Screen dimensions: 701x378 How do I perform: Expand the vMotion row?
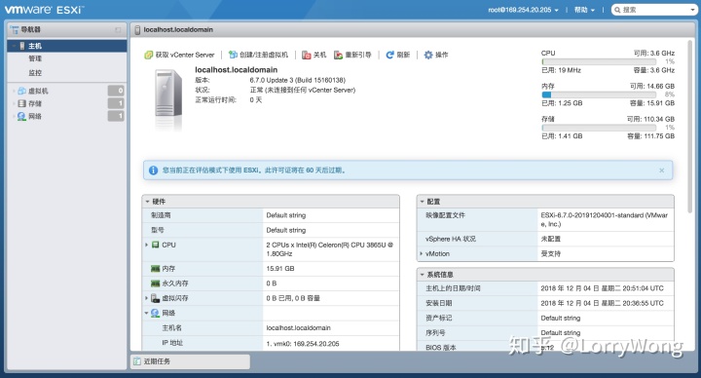coord(422,253)
